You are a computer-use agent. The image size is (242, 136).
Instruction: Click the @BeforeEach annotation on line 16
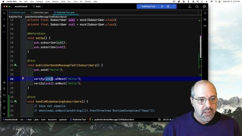click(36, 34)
